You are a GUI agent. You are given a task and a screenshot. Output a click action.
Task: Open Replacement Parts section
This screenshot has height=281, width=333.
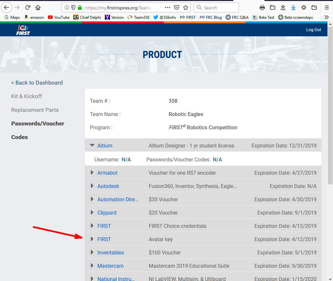tap(35, 110)
